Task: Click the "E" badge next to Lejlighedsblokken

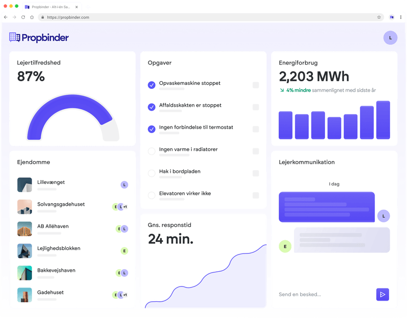Action: (125, 250)
